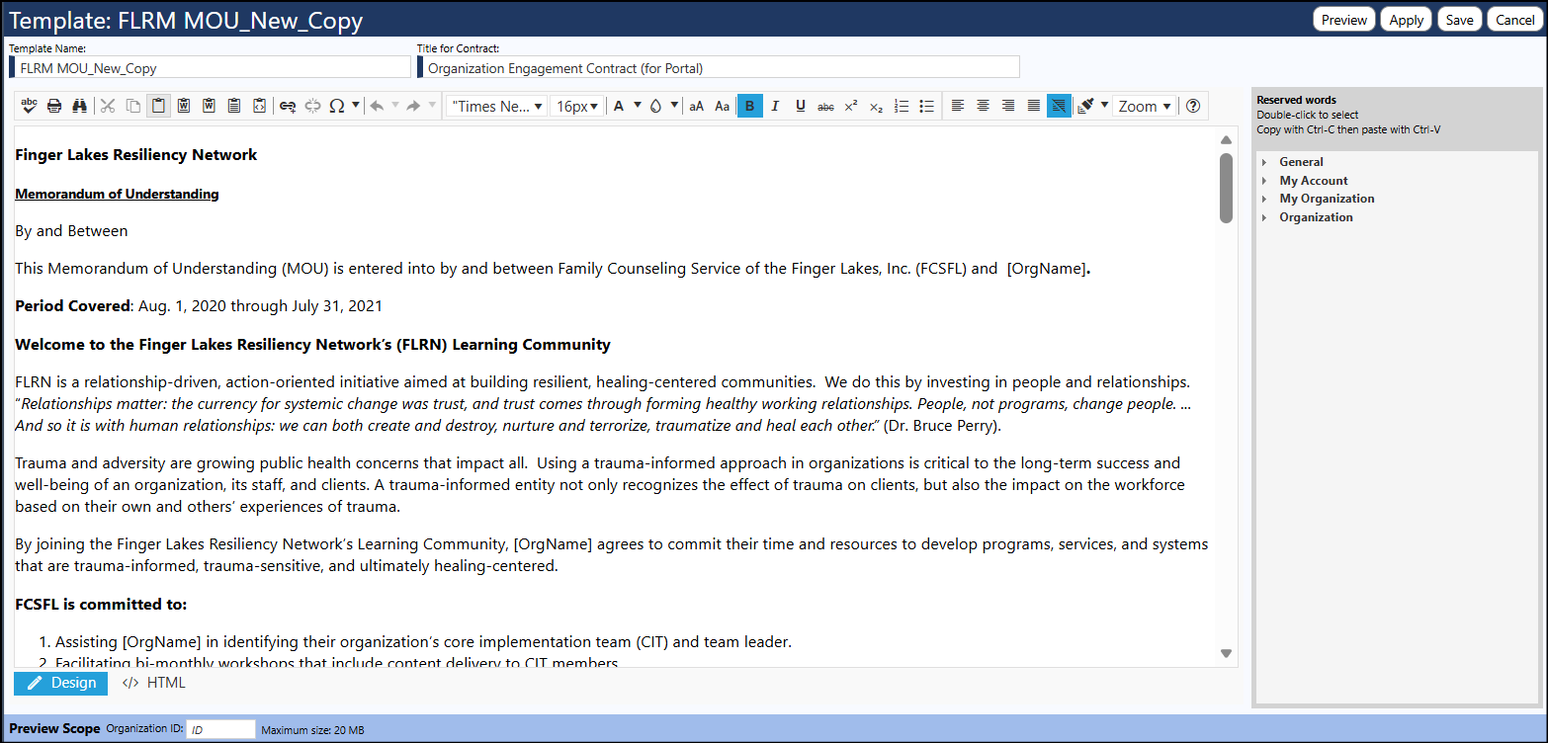Open the background color dropdown arrow

pos(674,106)
